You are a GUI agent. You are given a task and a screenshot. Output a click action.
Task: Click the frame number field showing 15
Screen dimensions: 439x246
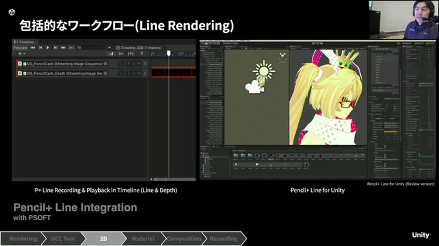[x=91, y=48]
